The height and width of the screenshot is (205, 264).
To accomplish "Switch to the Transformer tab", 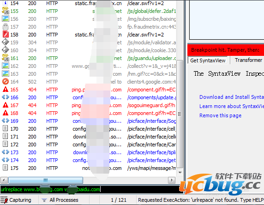I will [248, 60].
